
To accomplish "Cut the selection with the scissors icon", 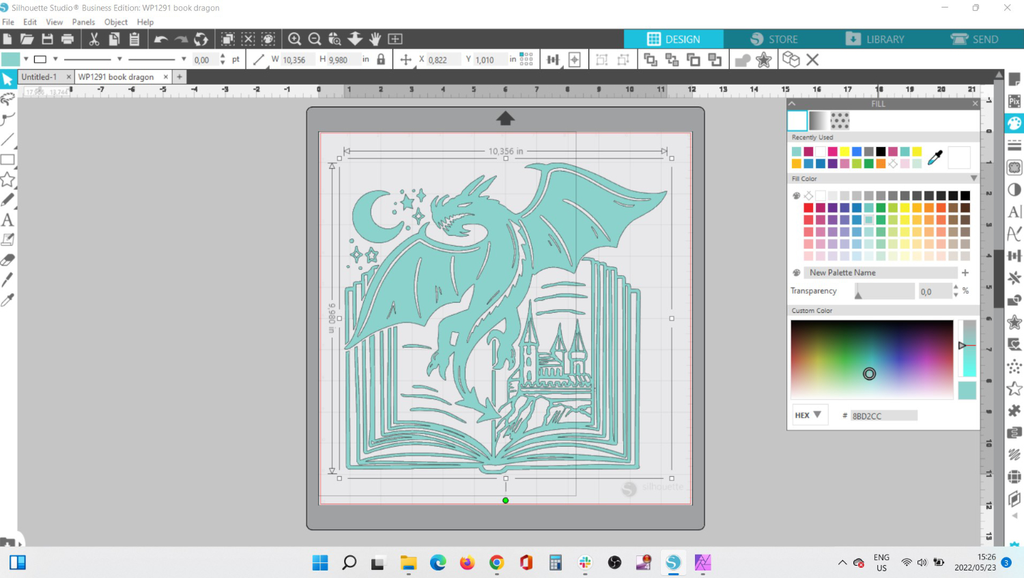I will 94,39.
